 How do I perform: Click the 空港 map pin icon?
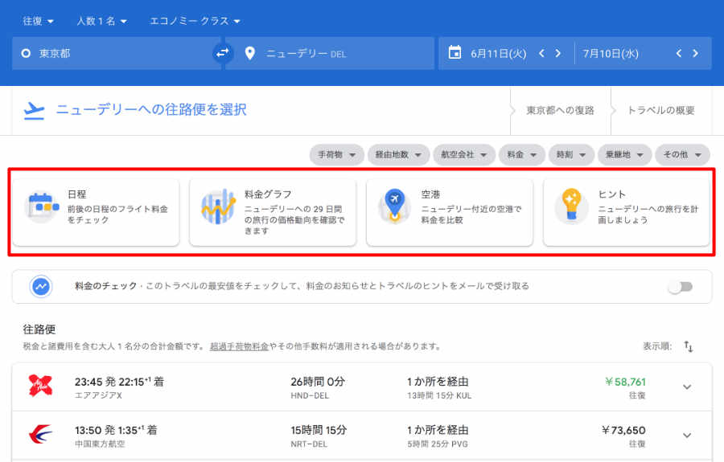click(395, 206)
